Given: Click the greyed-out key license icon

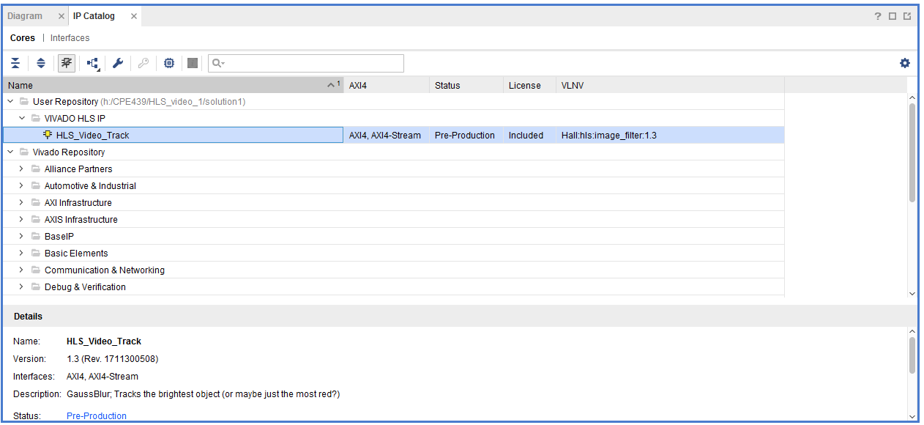Looking at the screenshot, I should (x=144, y=64).
